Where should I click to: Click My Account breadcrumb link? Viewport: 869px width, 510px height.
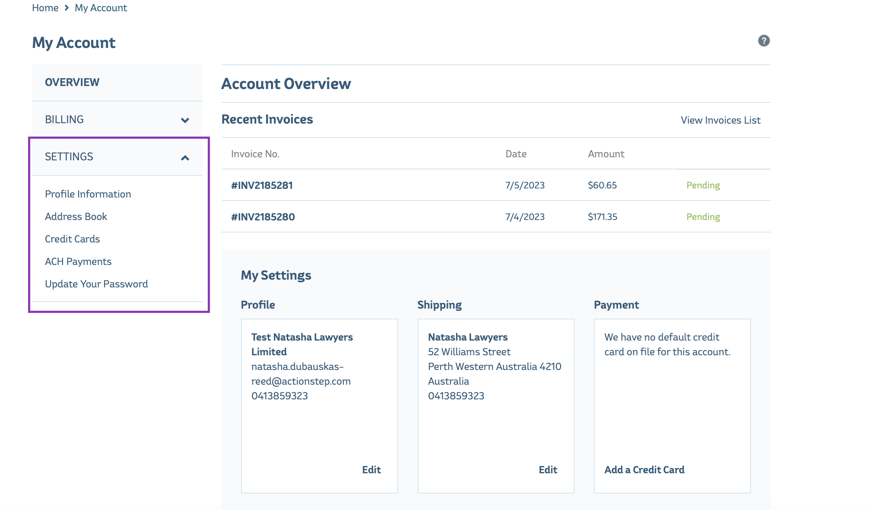101,8
